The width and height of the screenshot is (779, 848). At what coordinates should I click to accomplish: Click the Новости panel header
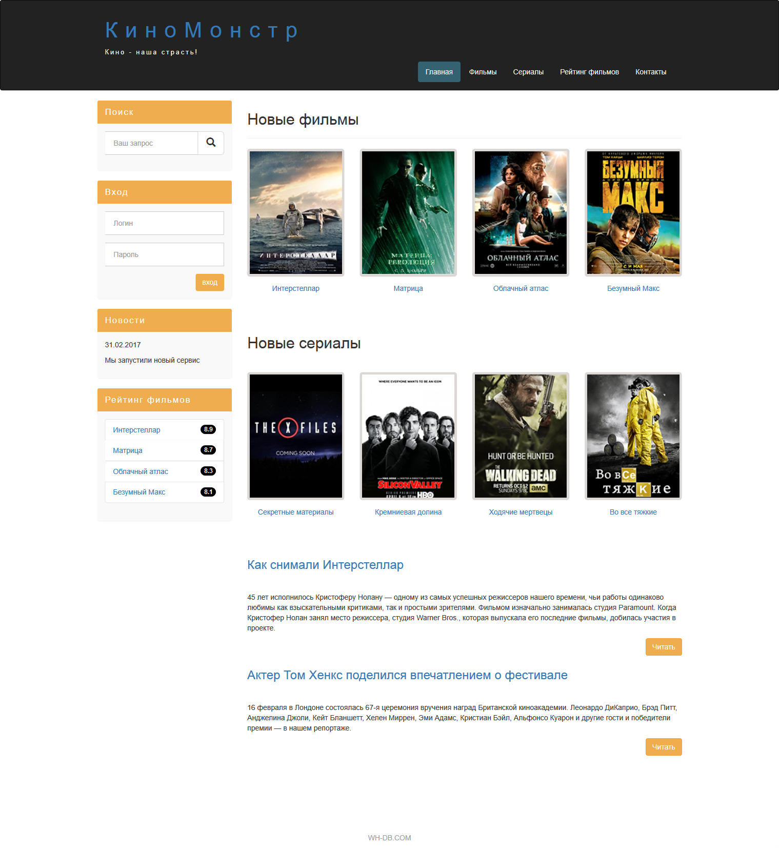point(165,320)
